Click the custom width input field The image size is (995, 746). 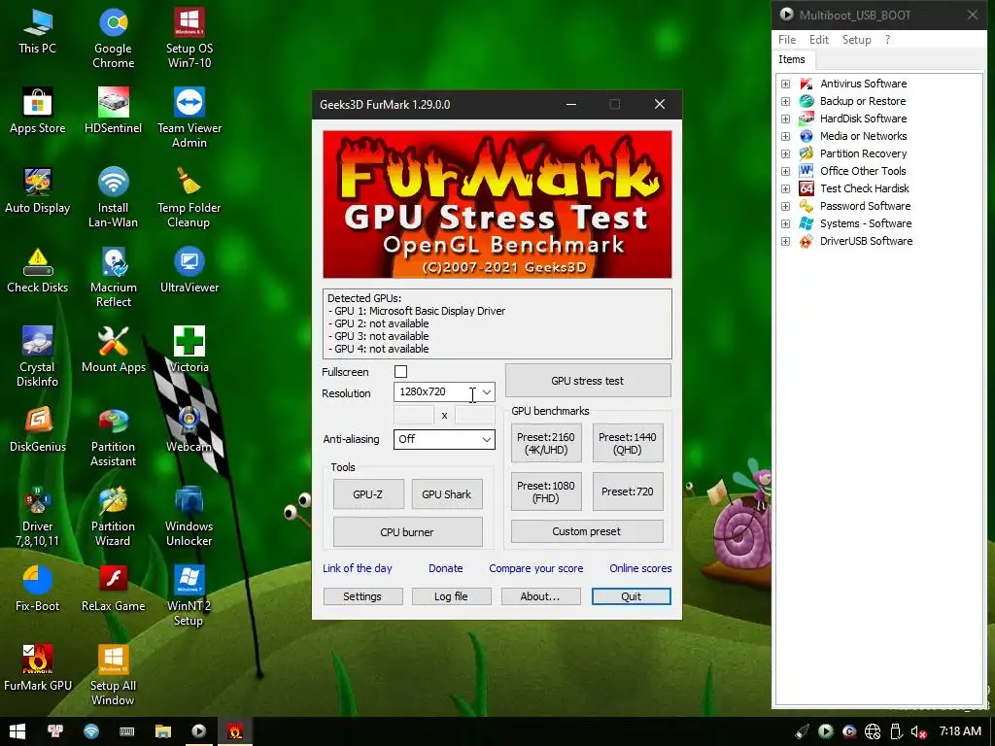coord(414,415)
